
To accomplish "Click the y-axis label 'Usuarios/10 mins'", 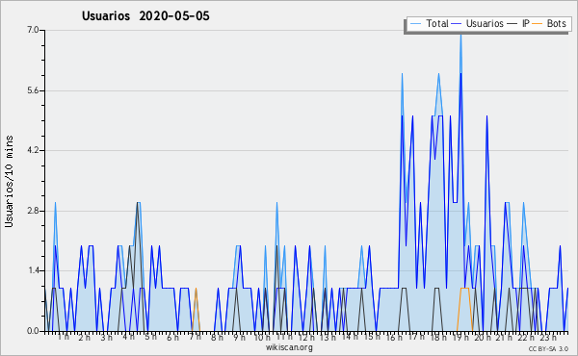I will coord(9,181).
